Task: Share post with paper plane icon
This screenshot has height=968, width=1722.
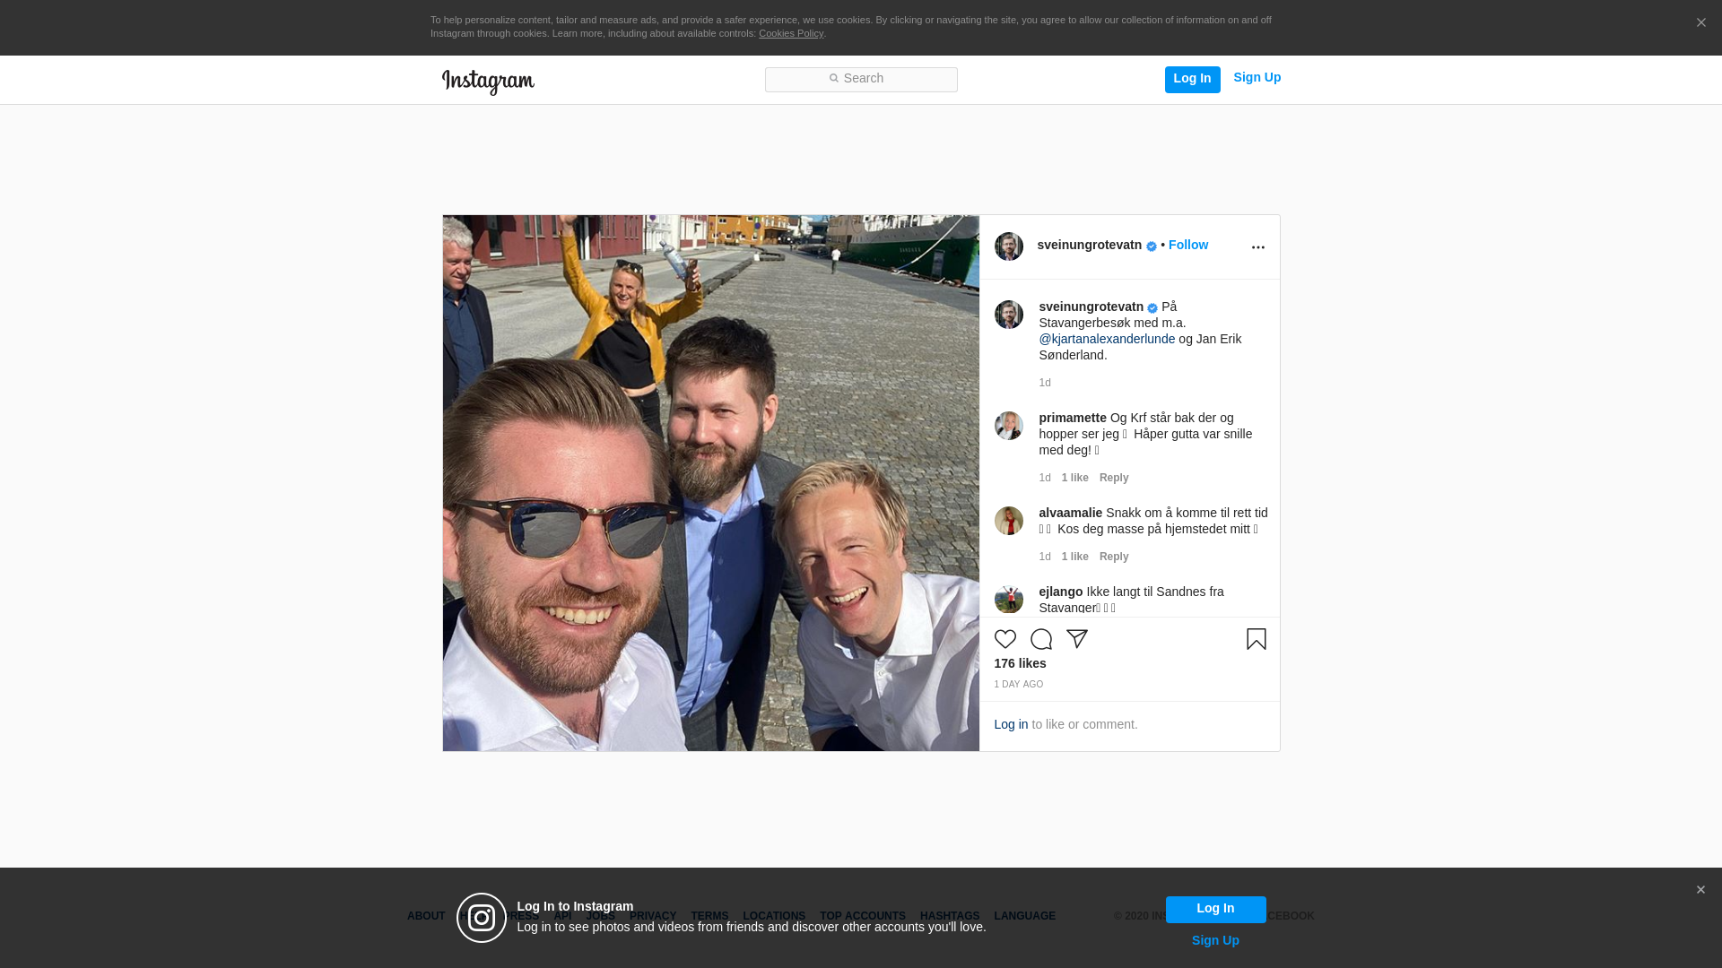Action: click(1076, 639)
